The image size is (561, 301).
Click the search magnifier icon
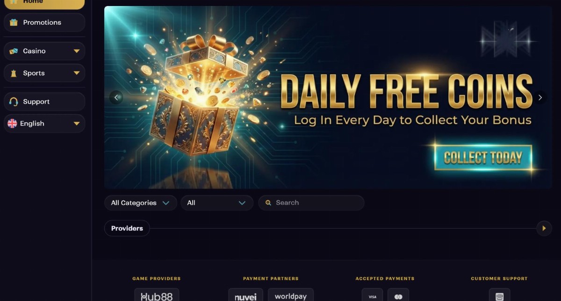pyautogui.click(x=268, y=203)
